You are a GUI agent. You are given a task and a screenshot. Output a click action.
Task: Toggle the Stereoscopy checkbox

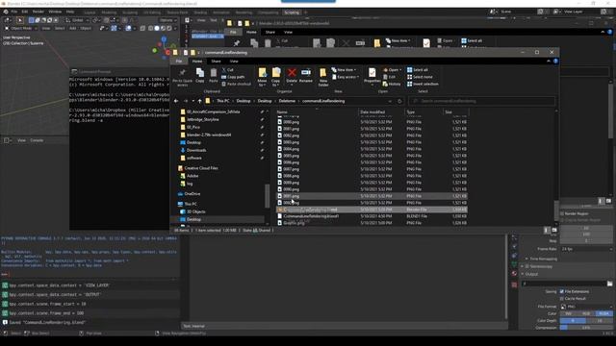click(527, 266)
